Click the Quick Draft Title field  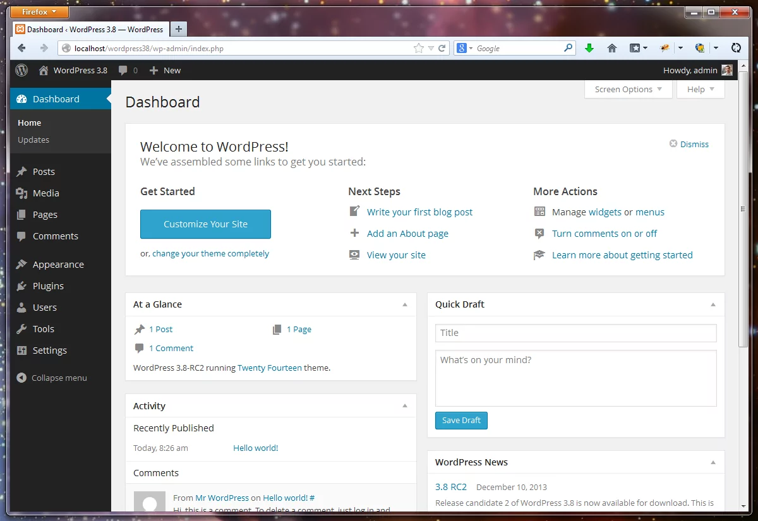(576, 333)
